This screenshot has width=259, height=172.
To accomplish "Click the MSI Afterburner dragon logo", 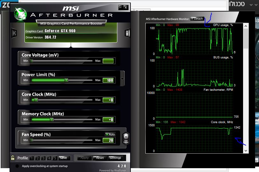I will pos(20,15).
